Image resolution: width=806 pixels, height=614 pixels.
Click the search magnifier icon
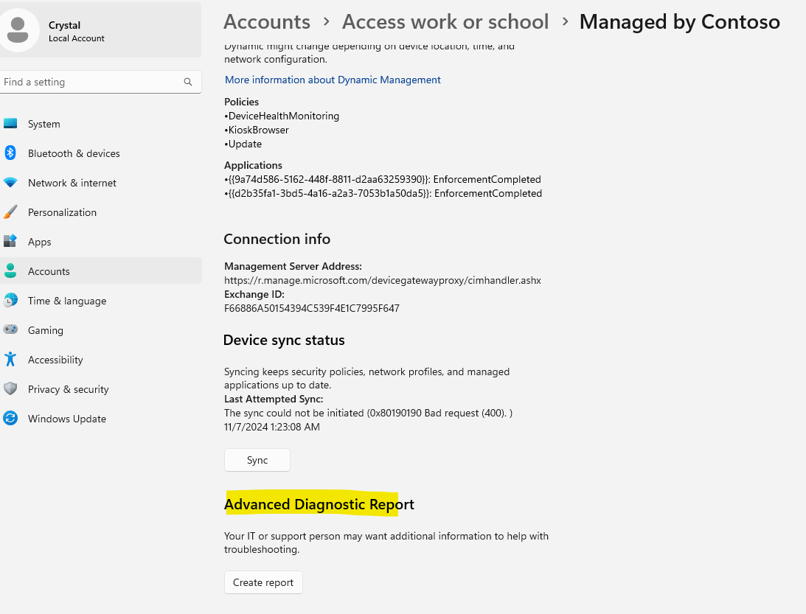pos(188,82)
